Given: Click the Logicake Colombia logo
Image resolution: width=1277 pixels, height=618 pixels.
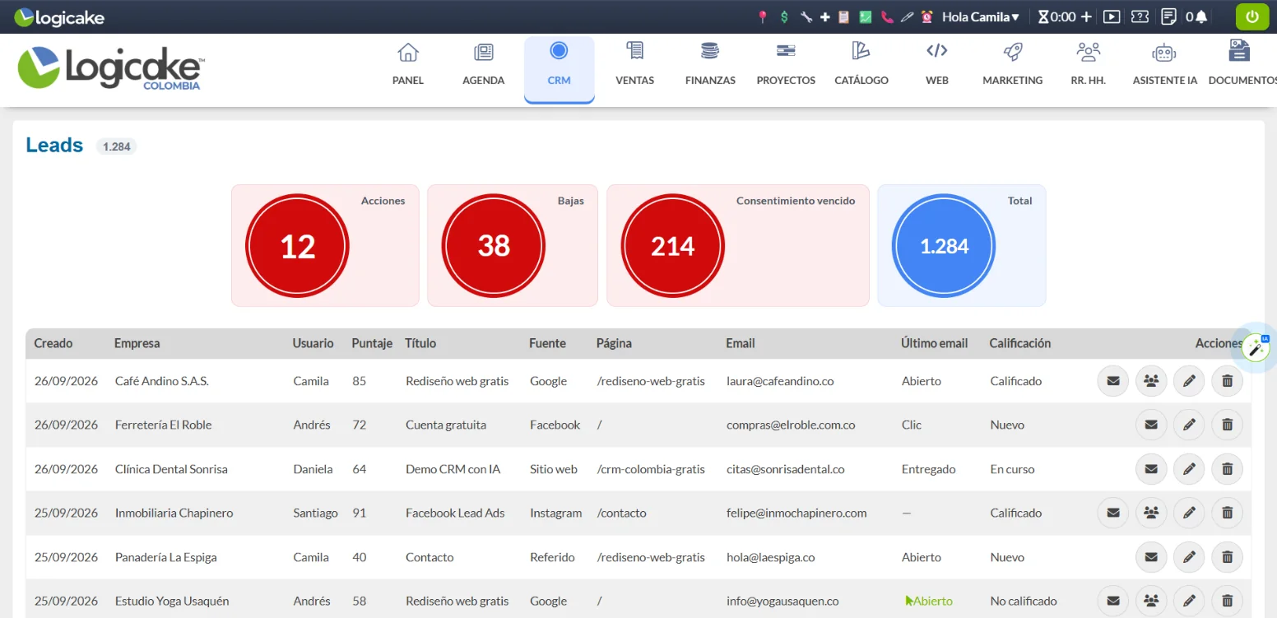Looking at the screenshot, I should pos(110,69).
